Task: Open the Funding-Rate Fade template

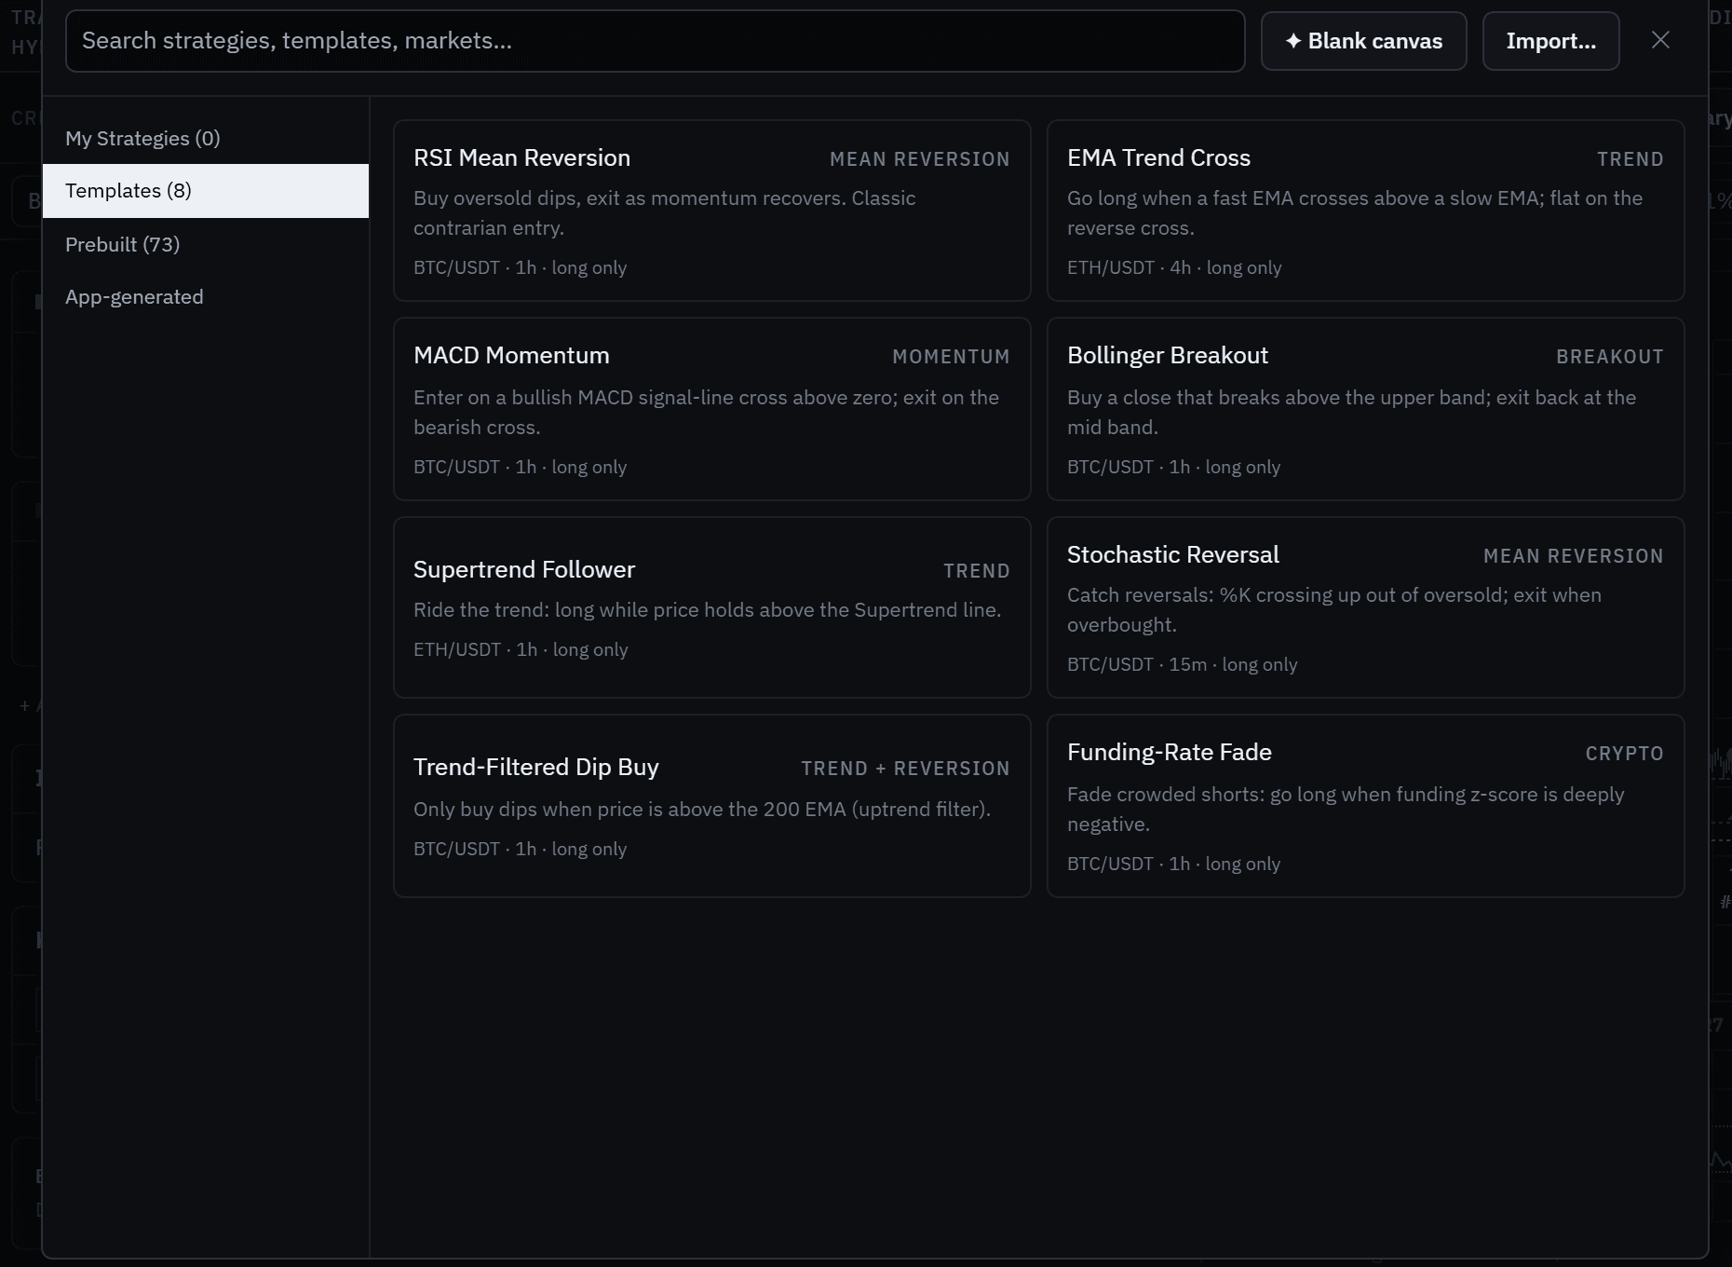Action: [1366, 806]
